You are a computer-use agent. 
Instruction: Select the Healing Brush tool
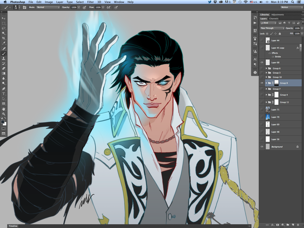(x=3, y=48)
